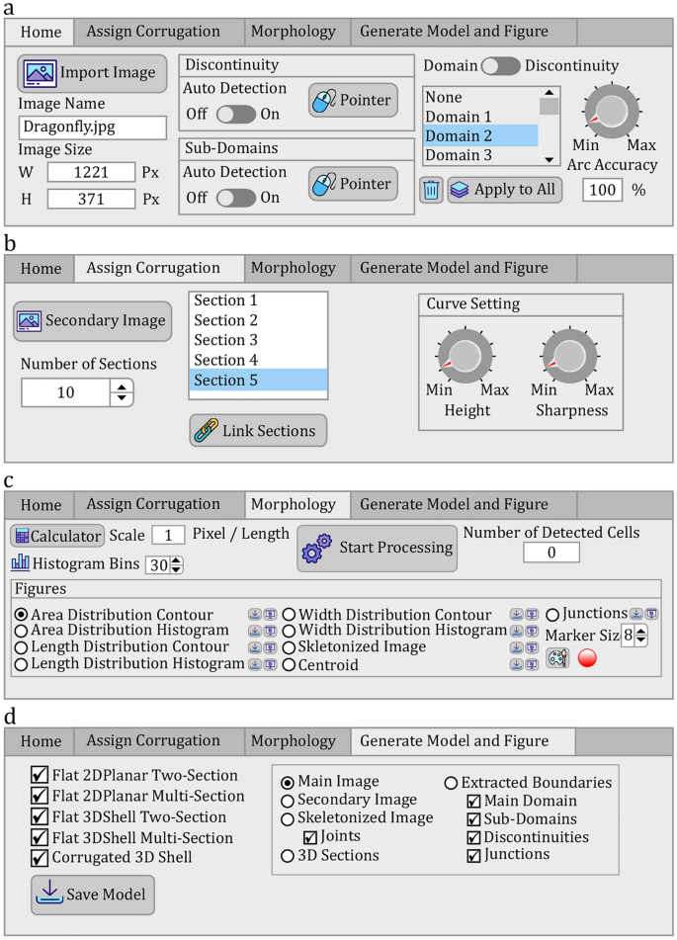Open the Calculator tool
Screen dimensions: 677x940
tap(57, 536)
